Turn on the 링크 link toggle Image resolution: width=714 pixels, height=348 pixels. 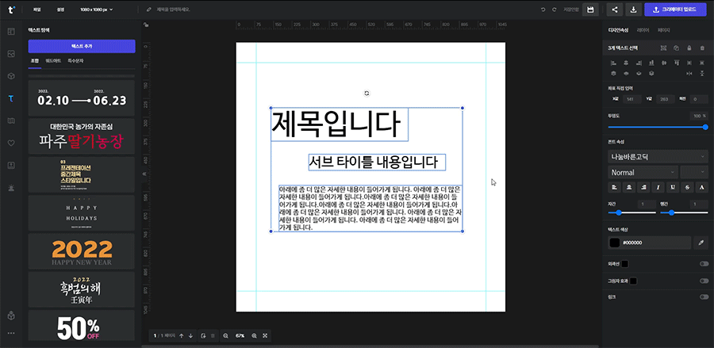pos(703,296)
